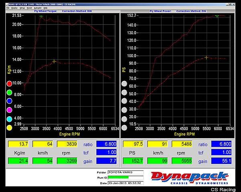Click the yellow 91 km/h value
Screen dimensions: 241x192
pyautogui.click(x=157, y=144)
